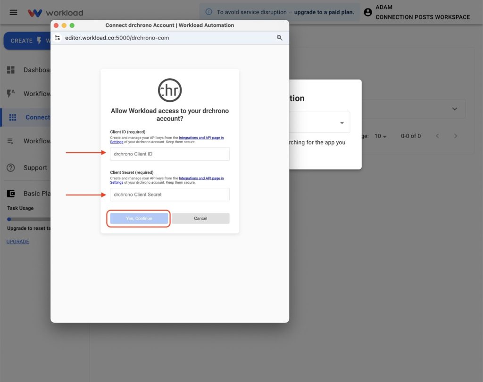Go to the previous page arrow
This screenshot has width=483, height=382.
(437, 136)
